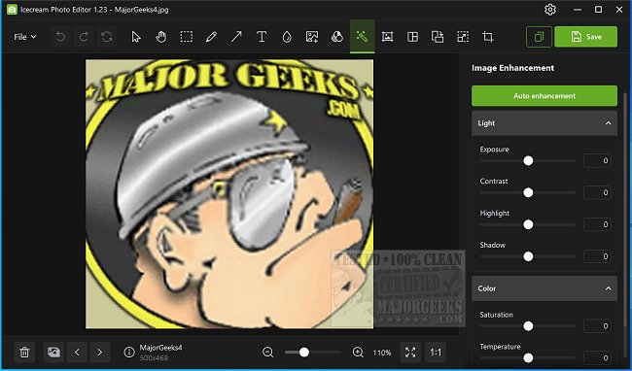Click the Saturation value field

[x=597, y=326]
